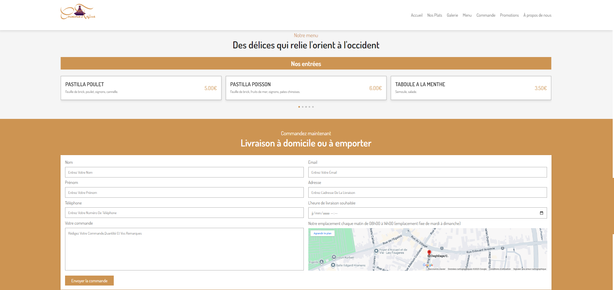
Task: Select the second carousel dot
Action: pyautogui.click(x=303, y=107)
